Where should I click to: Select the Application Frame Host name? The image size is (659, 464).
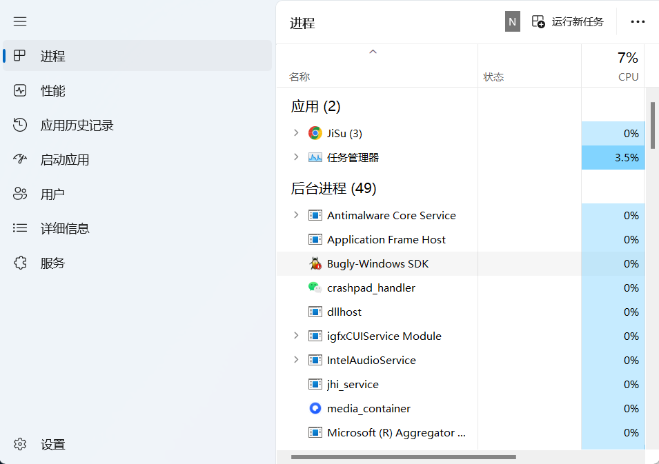[x=386, y=240]
